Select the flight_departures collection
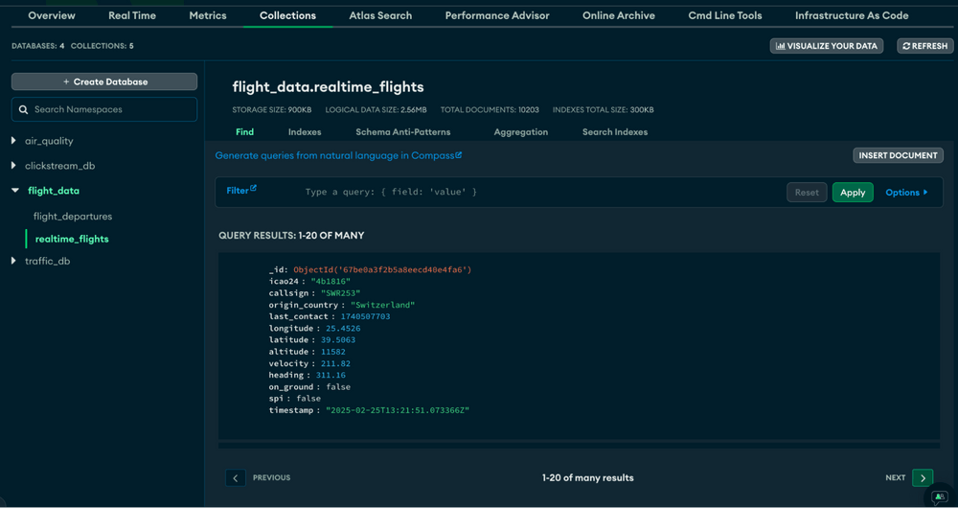958x508 pixels. click(x=73, y=217)
